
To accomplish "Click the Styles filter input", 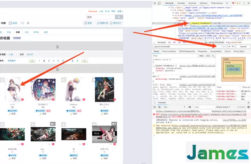I will (175, 56).
